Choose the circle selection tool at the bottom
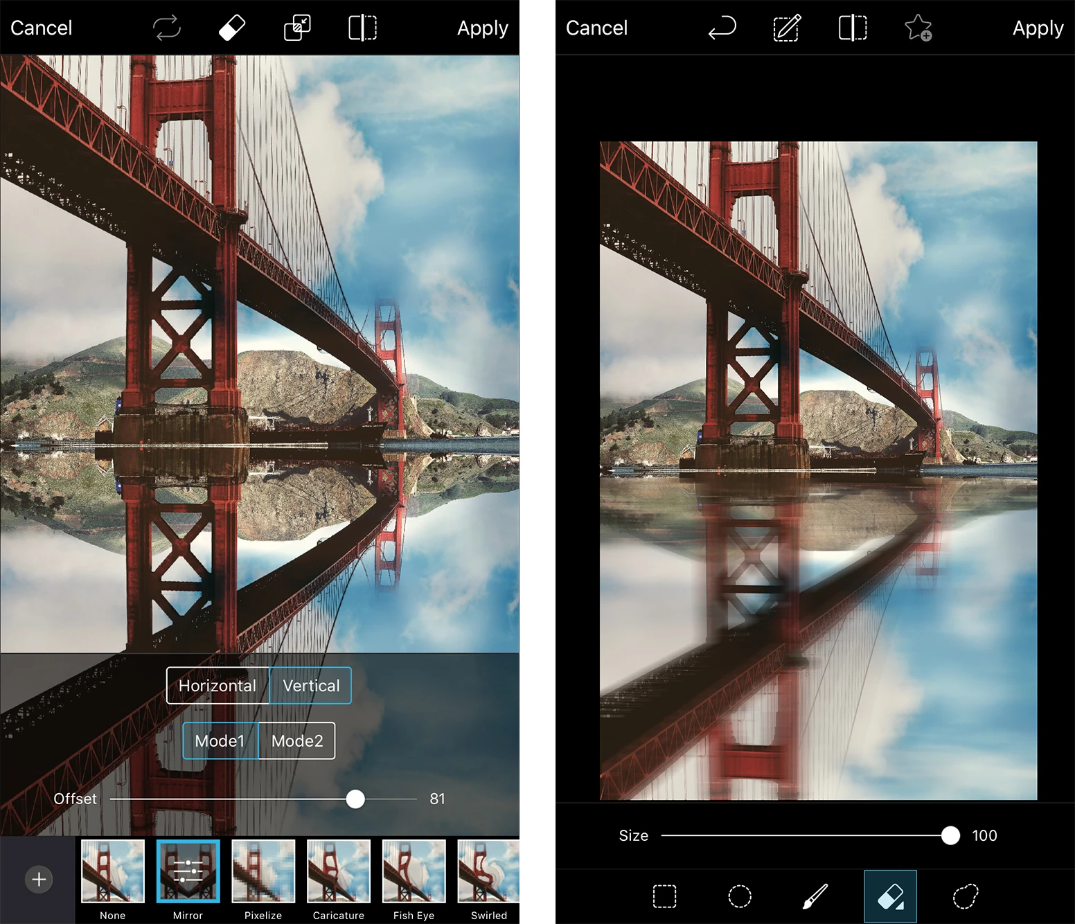1075x924 pixels. coord(740,896)
